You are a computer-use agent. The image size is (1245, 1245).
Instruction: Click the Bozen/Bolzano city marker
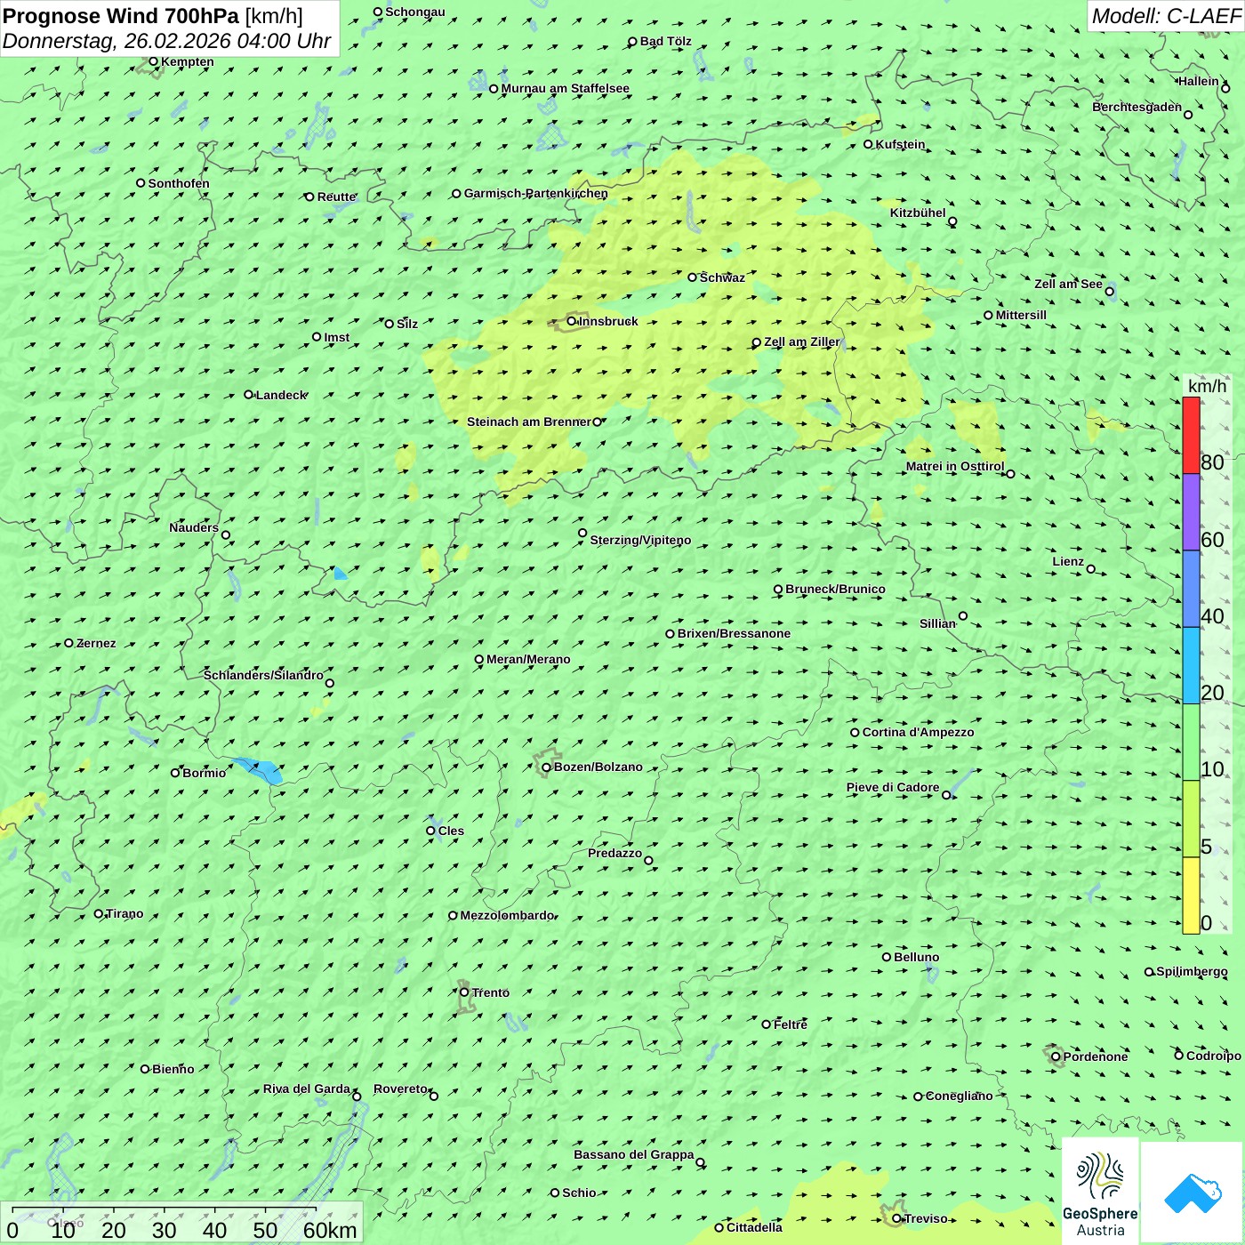(x=547, y=767)
